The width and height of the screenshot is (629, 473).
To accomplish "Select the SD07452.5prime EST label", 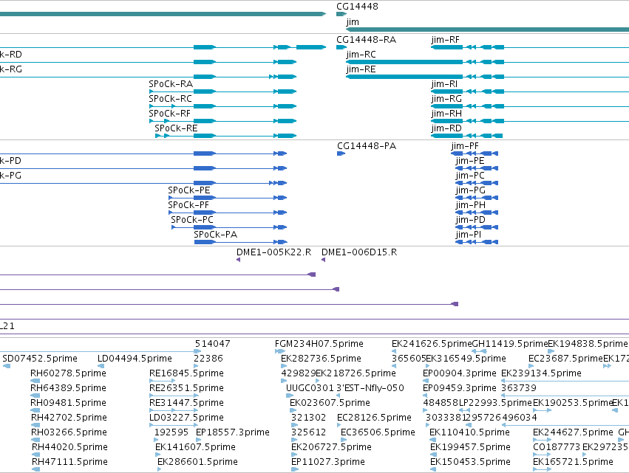I will (40, 359).
